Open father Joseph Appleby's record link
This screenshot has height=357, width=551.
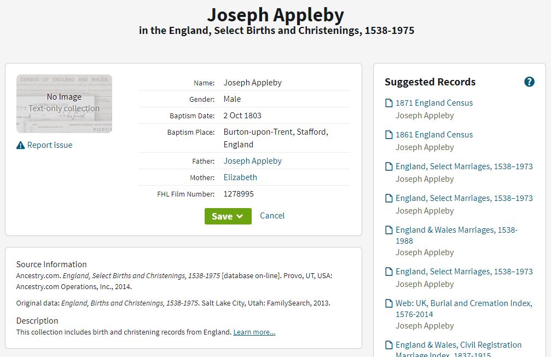(253, 161)
